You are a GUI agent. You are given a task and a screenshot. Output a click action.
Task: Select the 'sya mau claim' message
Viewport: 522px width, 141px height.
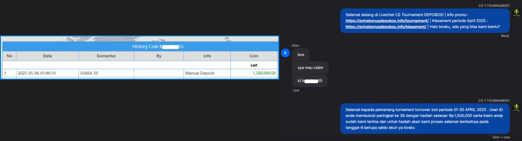(x=310, y=68)
